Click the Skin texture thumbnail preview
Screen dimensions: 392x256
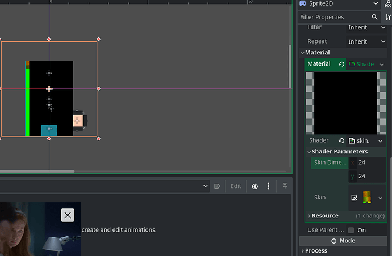[366, 198]
